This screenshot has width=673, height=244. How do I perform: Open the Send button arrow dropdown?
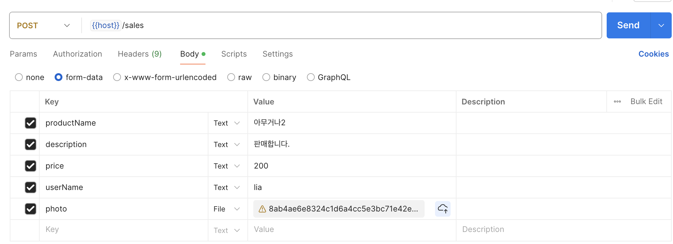[661, 25]
